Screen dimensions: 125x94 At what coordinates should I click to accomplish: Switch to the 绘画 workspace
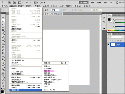point(99,3)
